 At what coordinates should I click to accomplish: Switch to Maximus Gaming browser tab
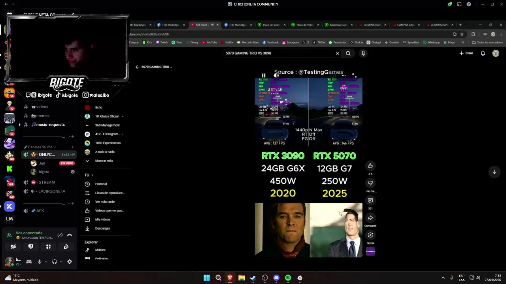pyautogui.click(x=338, y=25)
